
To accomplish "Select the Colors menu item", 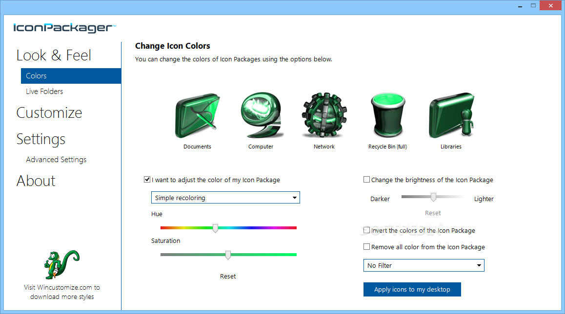I will pos(71,76).
